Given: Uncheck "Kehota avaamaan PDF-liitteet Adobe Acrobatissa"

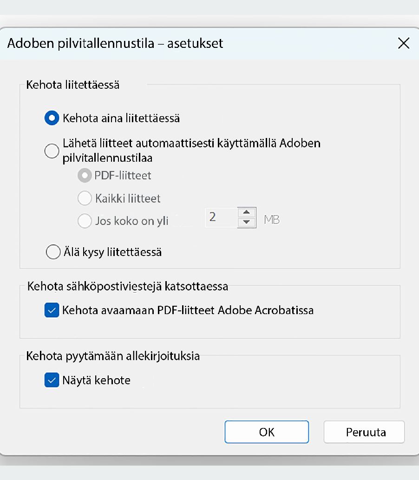Looking at the screenshot, I should click(52, 310).
